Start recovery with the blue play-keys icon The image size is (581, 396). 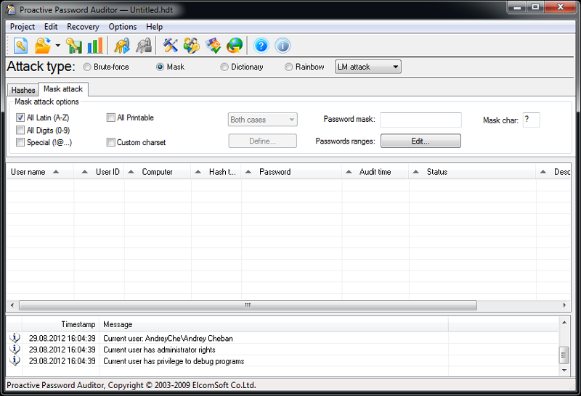tap(121, 46)
